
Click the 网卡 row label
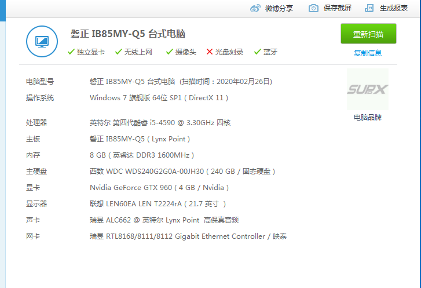click(x=33, y=236)
